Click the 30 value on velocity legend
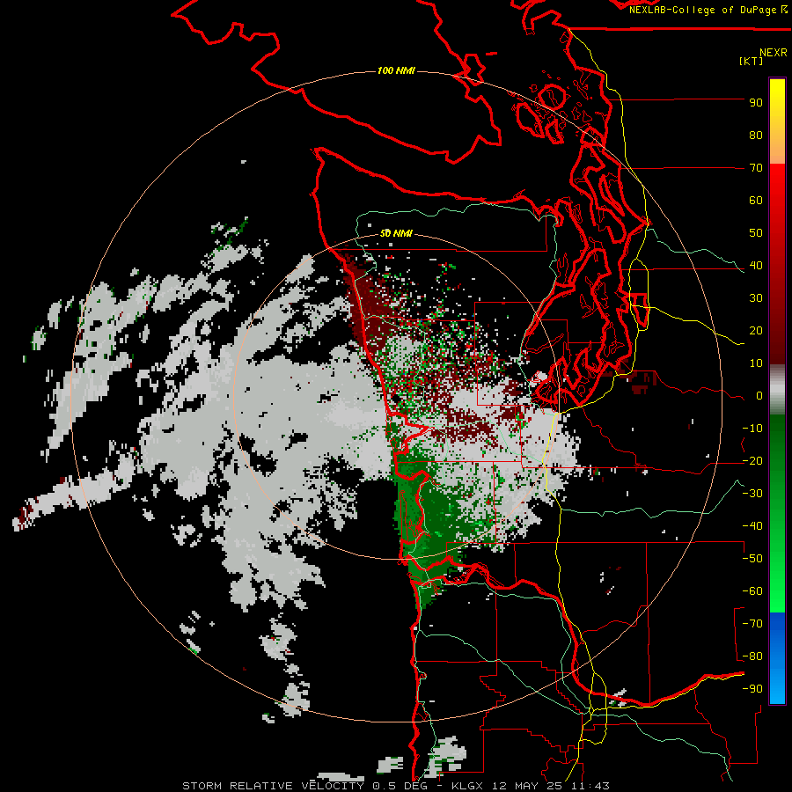Image resolution: width=792 pixels, height=792 pixels. pyautogui.click(x=756, y=298)
